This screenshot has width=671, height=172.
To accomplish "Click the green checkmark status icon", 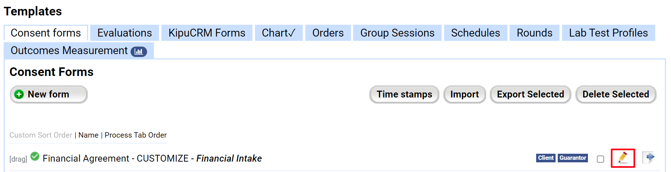I will click(x=35, y=156).
